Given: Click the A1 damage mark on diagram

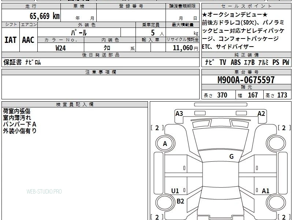Looking at the screenshot, I should coord(266,191).
